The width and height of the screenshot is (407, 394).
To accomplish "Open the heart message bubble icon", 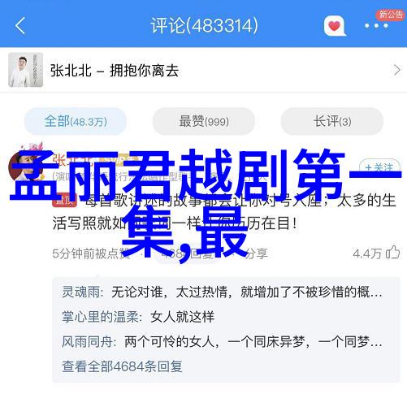I will tap(335, 26).
